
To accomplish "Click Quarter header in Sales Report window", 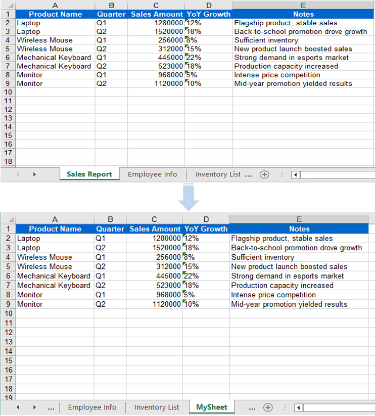I will click(x=111, y=14).
